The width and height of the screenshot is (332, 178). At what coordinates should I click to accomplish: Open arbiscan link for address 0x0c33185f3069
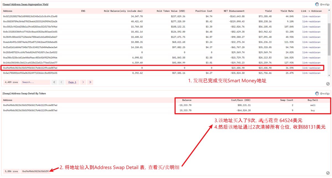tap(311, 32)
